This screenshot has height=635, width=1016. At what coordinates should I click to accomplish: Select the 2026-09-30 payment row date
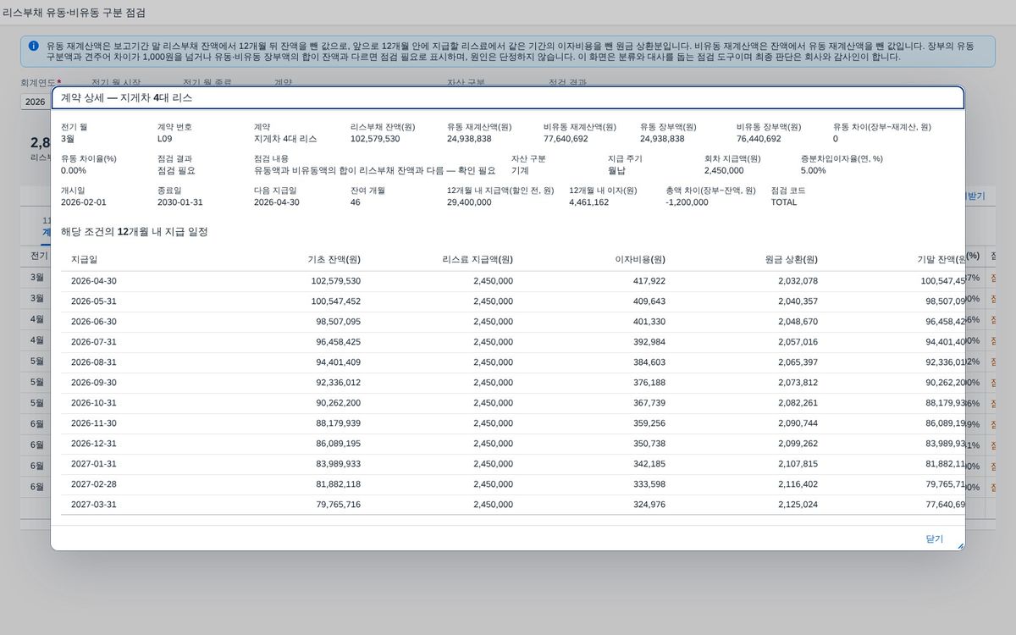click(x=94, y=383)
